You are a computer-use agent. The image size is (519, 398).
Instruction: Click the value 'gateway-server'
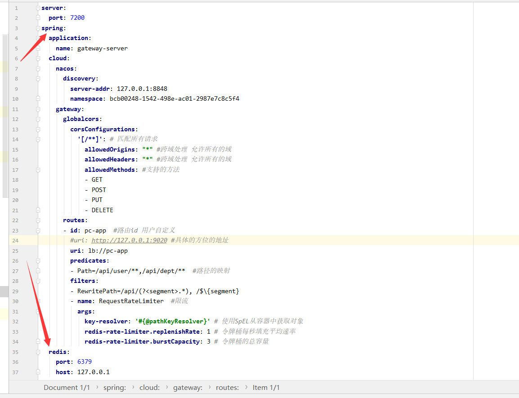pos(102,48)
